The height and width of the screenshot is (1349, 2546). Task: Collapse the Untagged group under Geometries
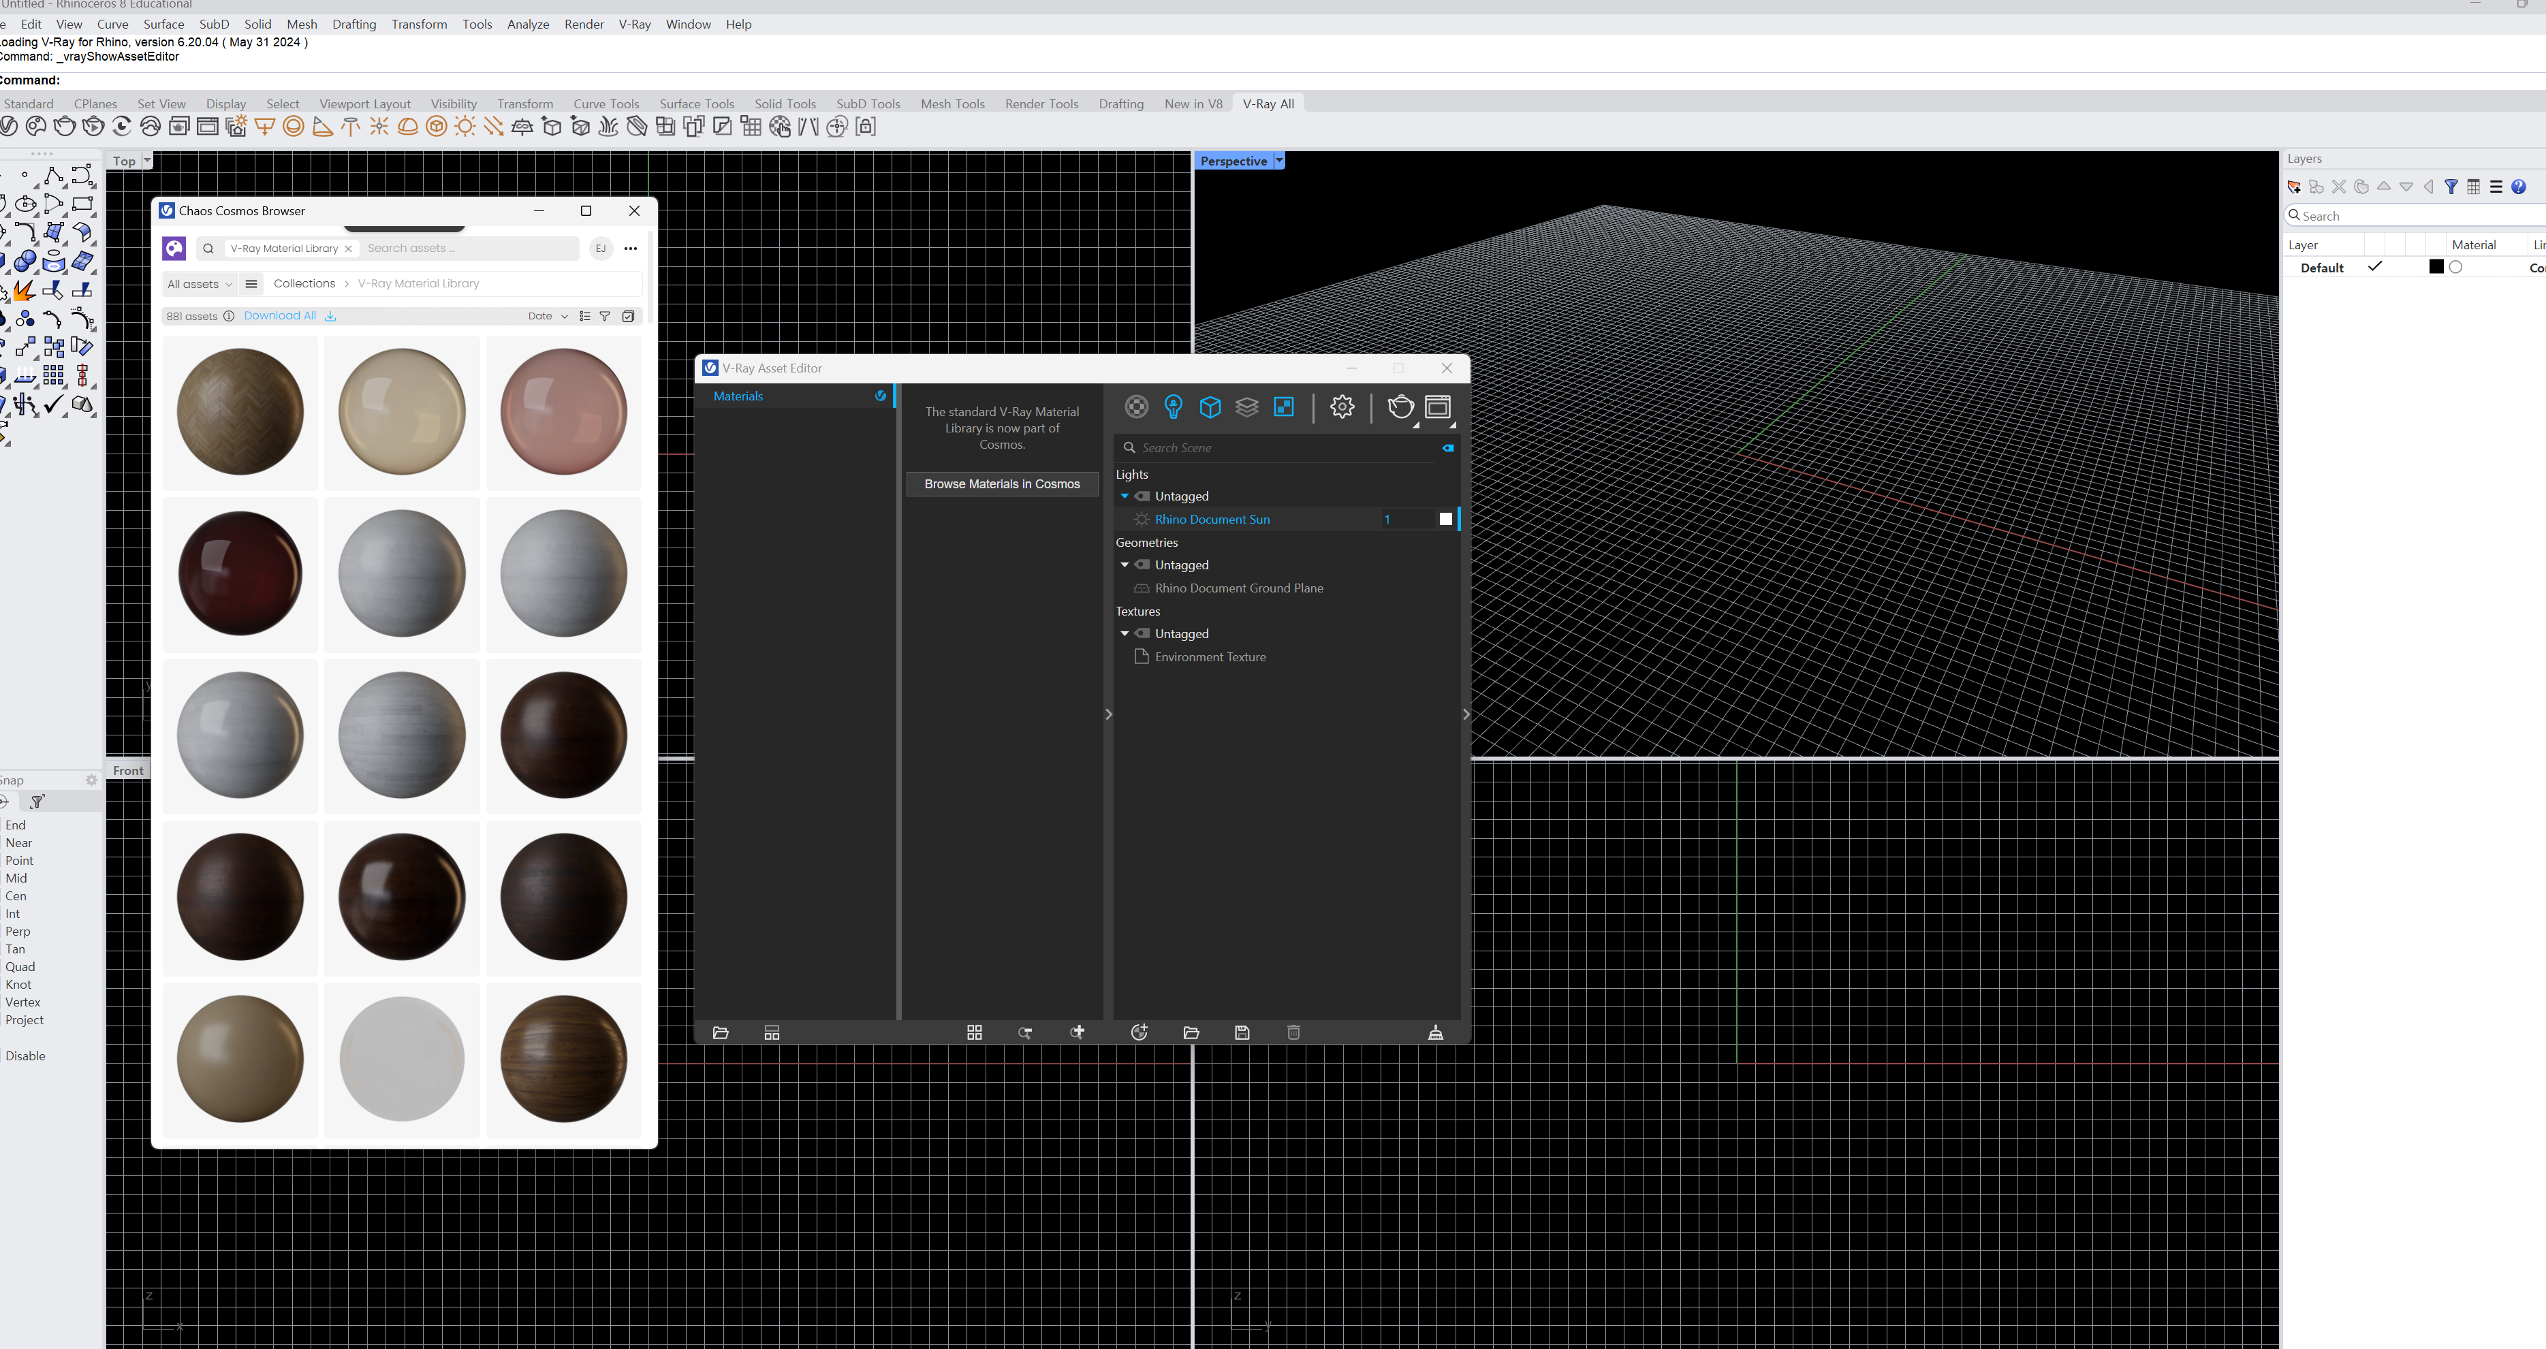click(x=1125, y=565)
